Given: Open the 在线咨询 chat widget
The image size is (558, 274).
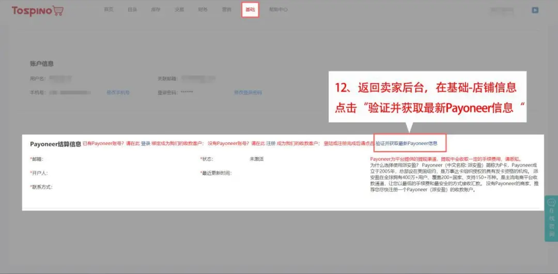Looking at the screenshot, I should (551, 218).
